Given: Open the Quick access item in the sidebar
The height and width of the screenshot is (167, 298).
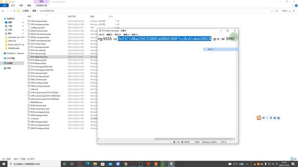Looking at the screenshot, I should (x=10, y=19).
